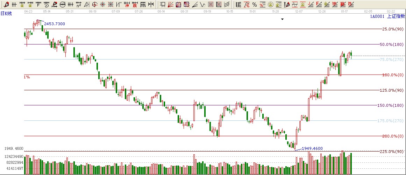Click the 1A0001 上证指数 index title
Screen dimensions: 406x175
(x=387, y=16)
